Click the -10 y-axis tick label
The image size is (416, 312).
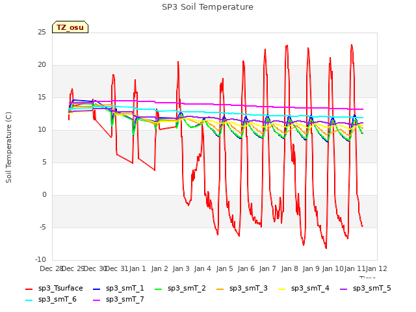(x=40, y=260)
